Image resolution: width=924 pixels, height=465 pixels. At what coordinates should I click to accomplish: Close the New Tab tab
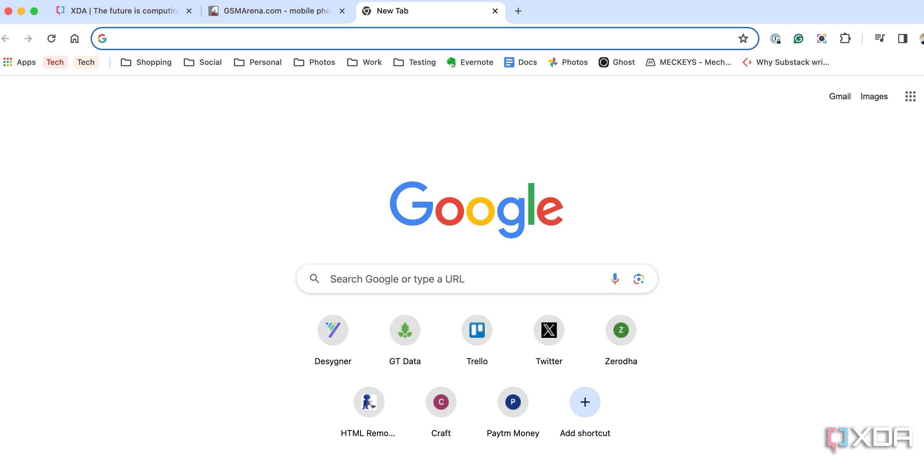[x=495, y=11]
